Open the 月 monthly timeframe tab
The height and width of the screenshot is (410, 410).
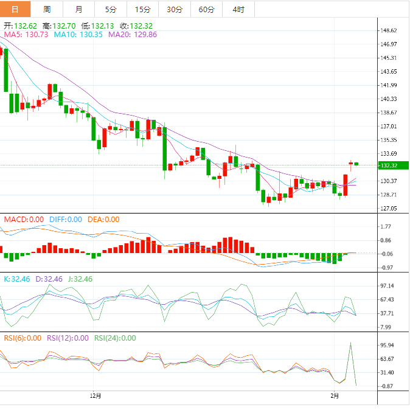tap(79, 9)
